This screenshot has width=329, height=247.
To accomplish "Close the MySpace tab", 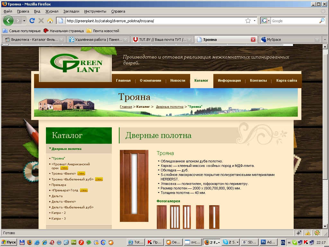I will 317,40.
